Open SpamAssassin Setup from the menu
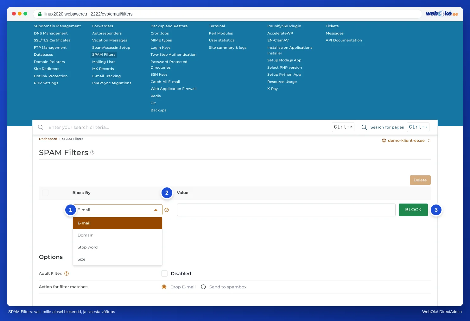Viewport: 470px width, 321px height. 111,47
